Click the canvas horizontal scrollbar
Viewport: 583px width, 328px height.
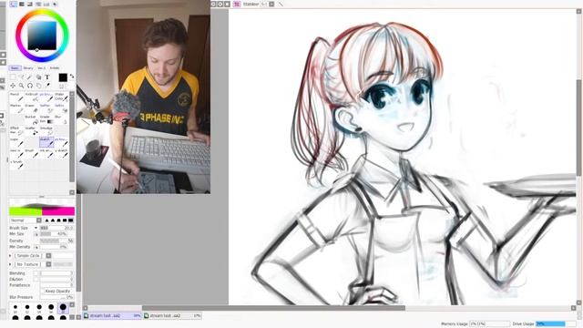(x=273, y=308)
